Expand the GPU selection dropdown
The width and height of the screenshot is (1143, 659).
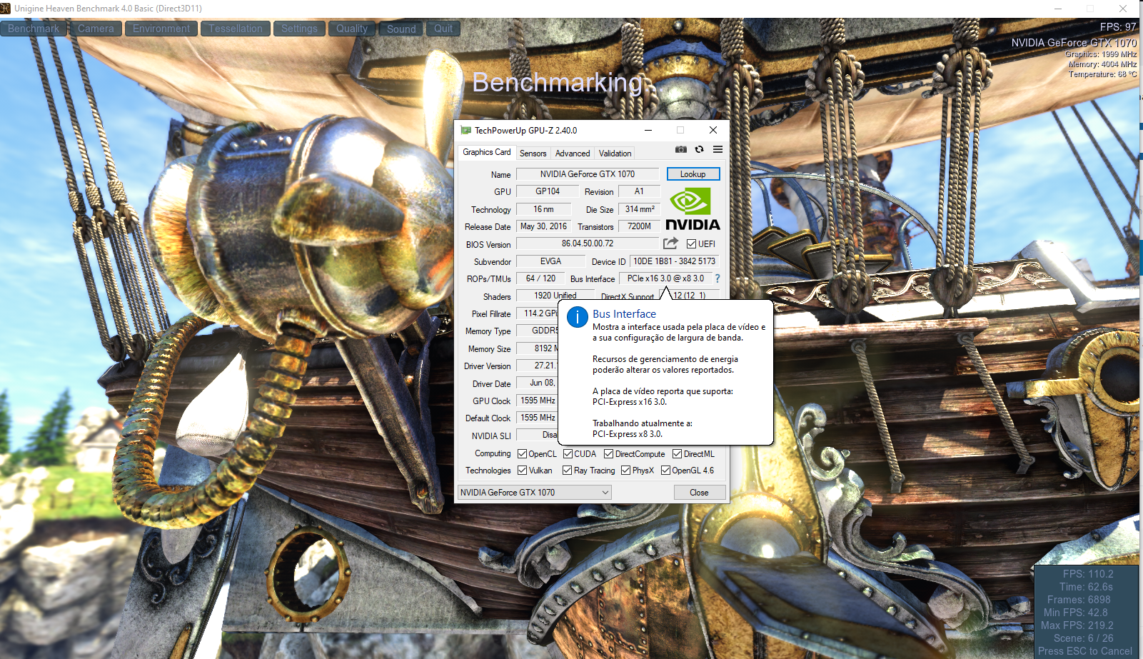(x=534, y=493)
